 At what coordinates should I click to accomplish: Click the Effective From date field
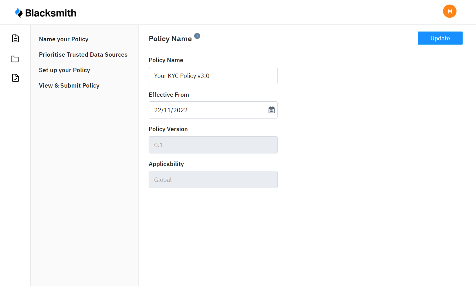click(207, 110)
